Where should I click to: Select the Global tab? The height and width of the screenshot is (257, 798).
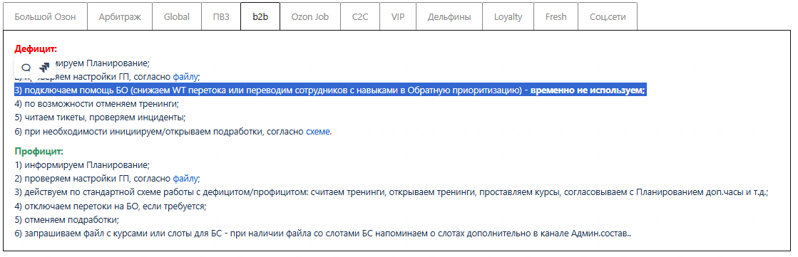[177, 17]
